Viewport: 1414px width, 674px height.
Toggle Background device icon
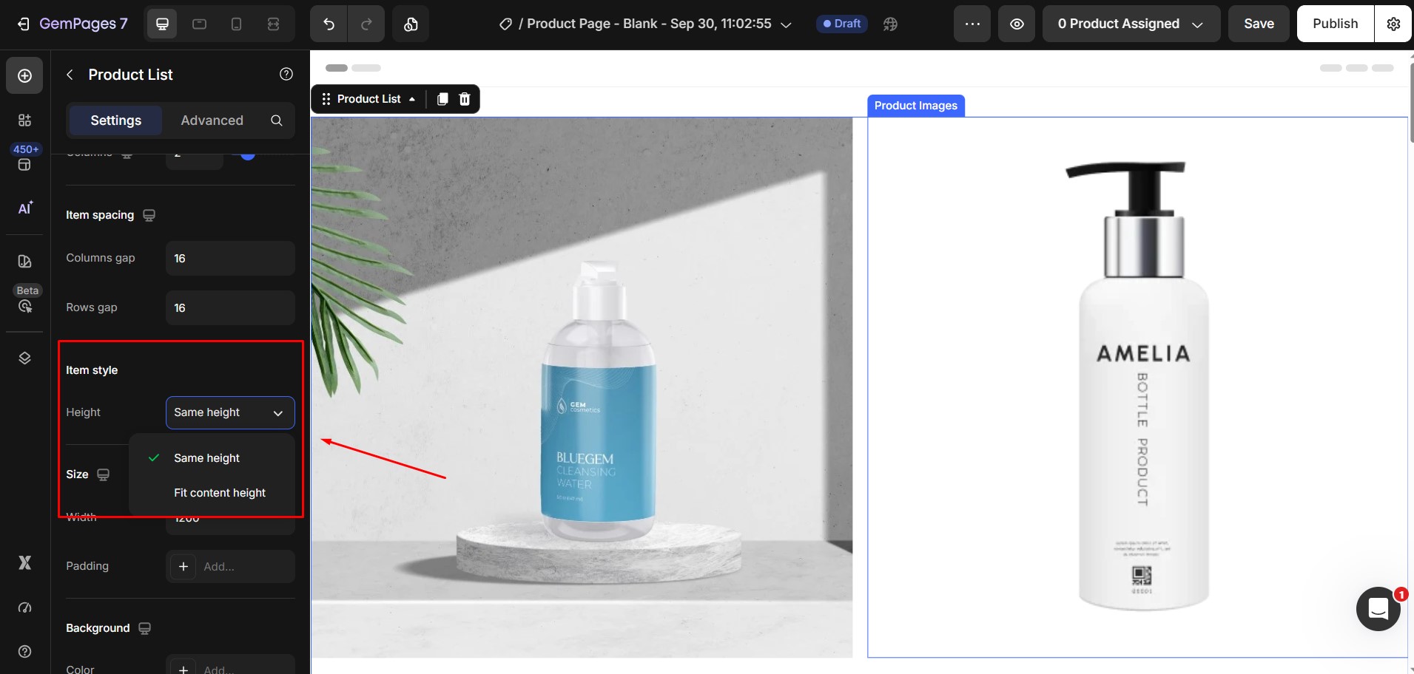tap(145, 628)
